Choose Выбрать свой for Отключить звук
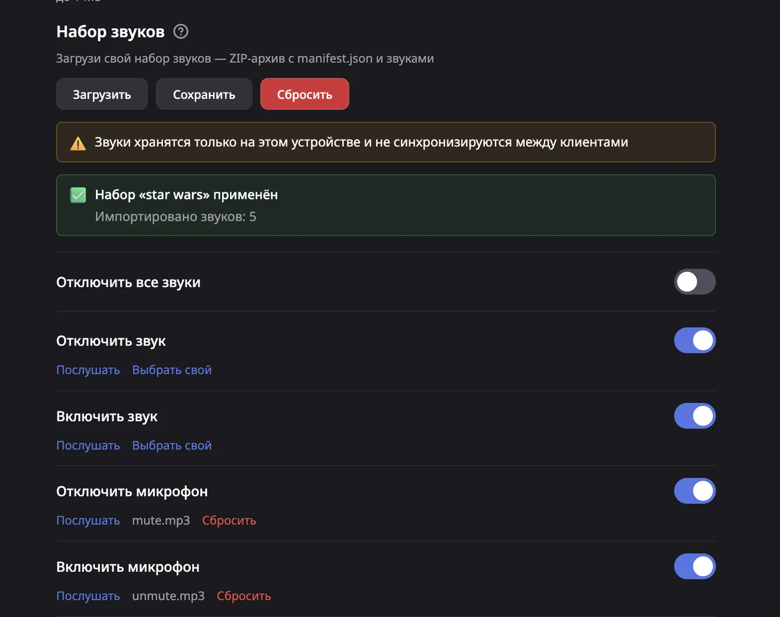Image resolution: width=780 pixels, height=617 pixels. [171, 370]
